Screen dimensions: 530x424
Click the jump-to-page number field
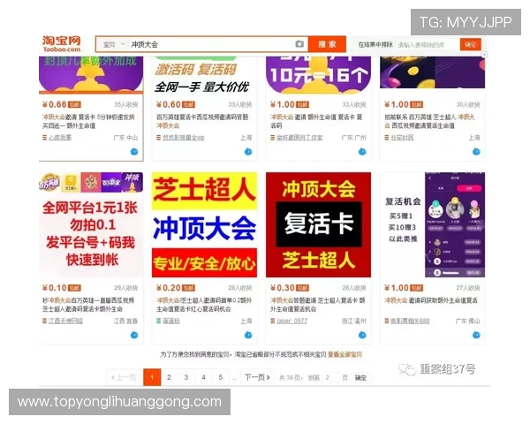pos(330,378)
